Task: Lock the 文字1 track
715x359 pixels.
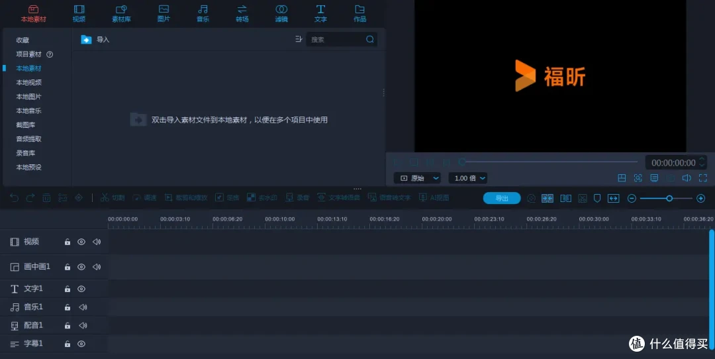Action: [x=68, y=289]
